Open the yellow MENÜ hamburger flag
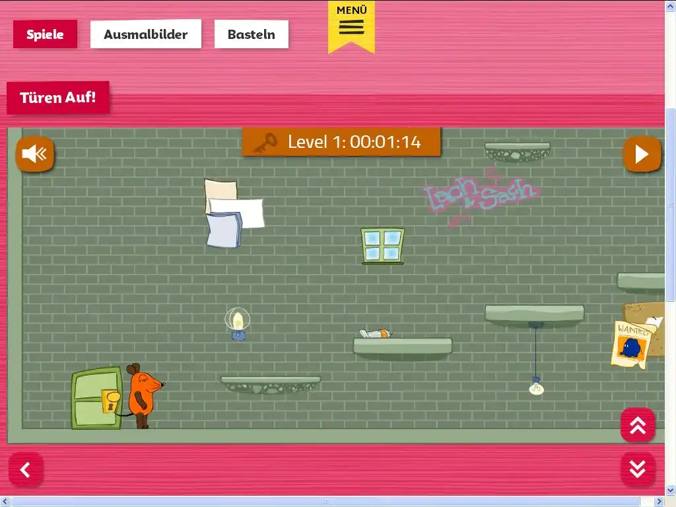Image resolution: width=676 pixels, height=507 pixels. (x=351, y=26)
